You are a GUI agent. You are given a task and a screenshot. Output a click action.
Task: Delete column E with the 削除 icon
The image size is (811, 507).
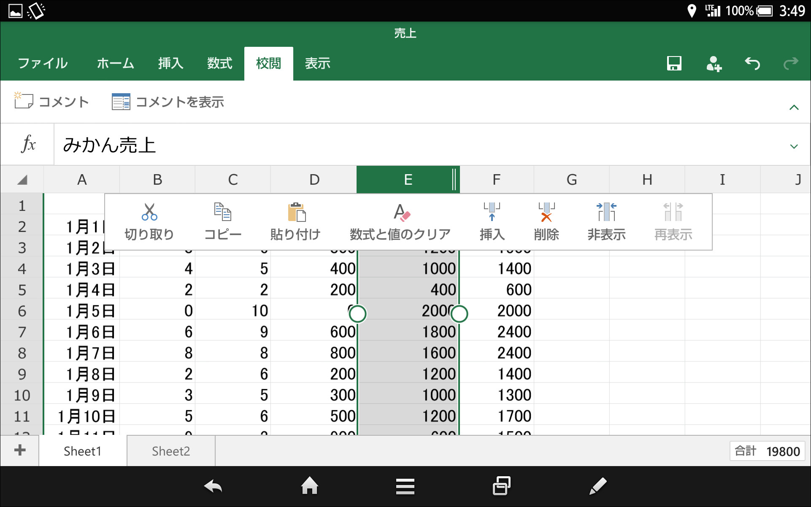(x=546, y=221)
